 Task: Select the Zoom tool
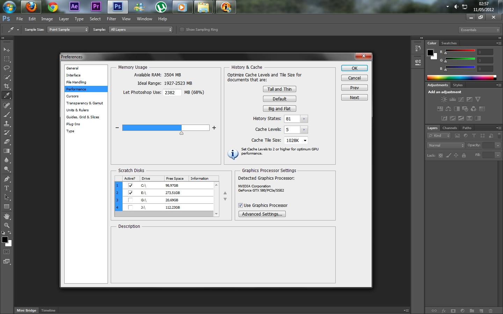point(7,225)
